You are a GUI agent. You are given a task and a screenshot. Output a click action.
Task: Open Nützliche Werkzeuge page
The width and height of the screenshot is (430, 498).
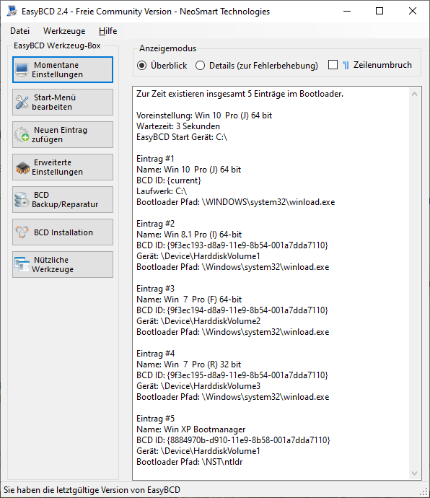click(63, 265)
